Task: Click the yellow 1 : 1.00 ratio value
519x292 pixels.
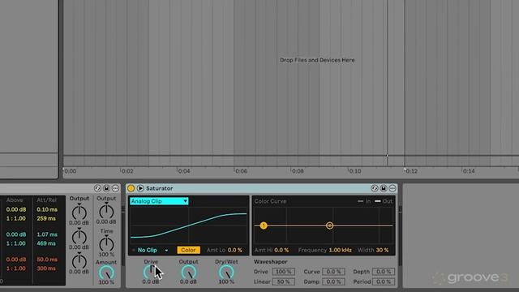Action: 16,218
